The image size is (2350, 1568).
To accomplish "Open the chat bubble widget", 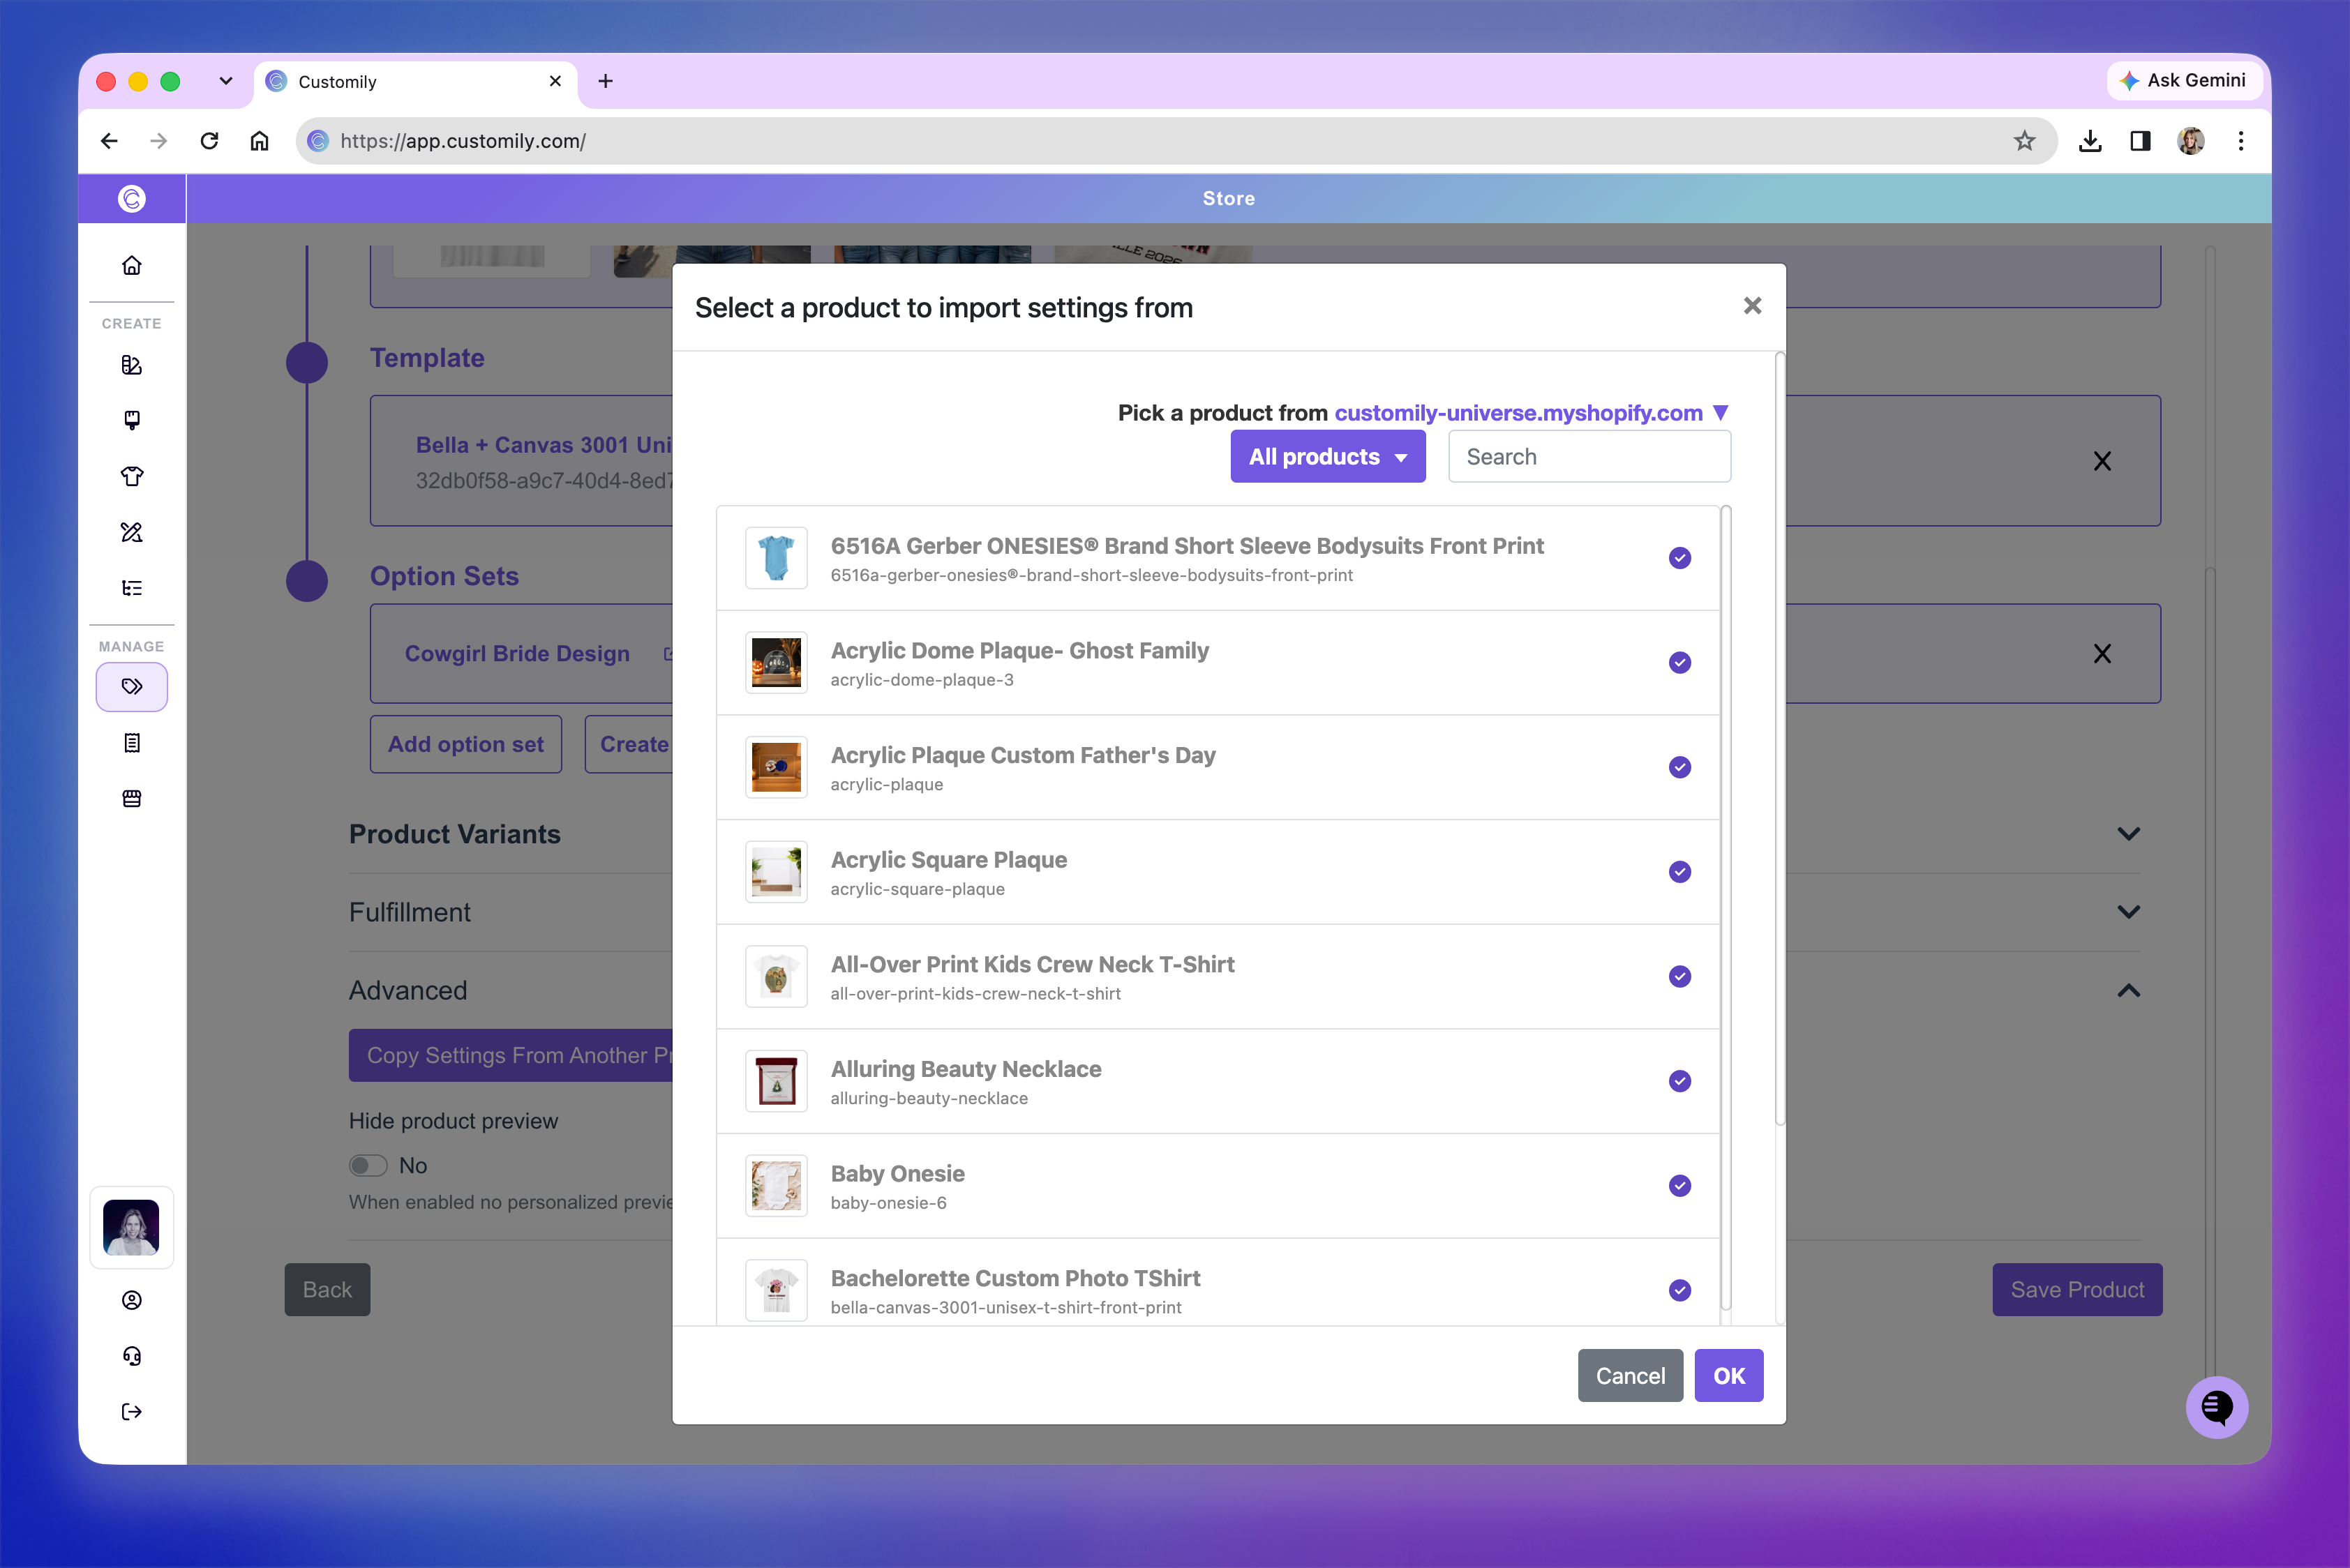I will [2216, 1407].
